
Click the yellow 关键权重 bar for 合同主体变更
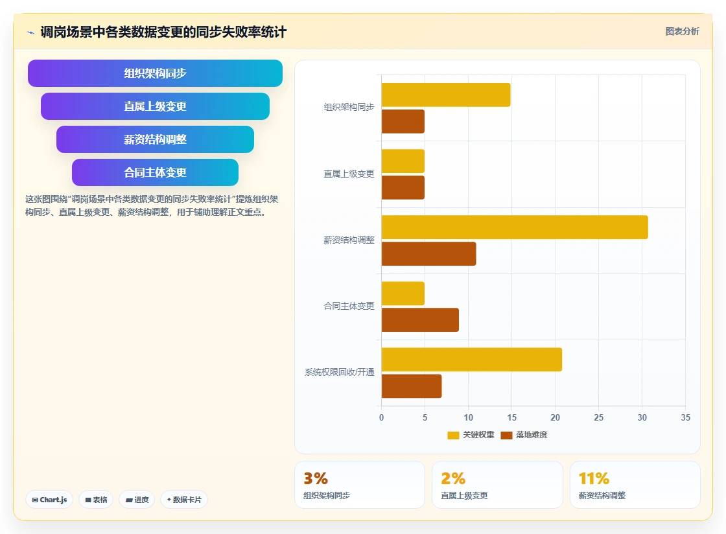tap(403, 294)
